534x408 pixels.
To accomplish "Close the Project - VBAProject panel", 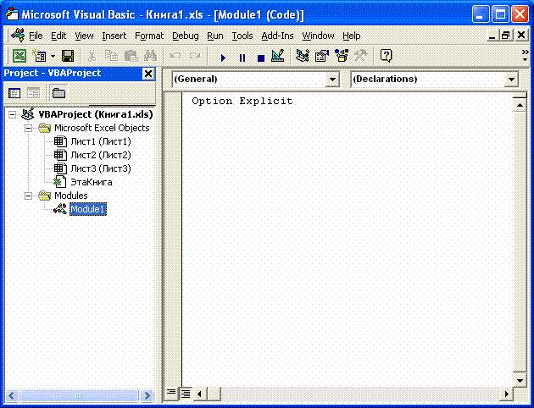I will click(148, 74).
